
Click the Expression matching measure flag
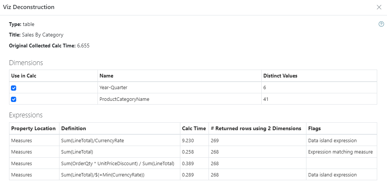(x=340, y=152)
